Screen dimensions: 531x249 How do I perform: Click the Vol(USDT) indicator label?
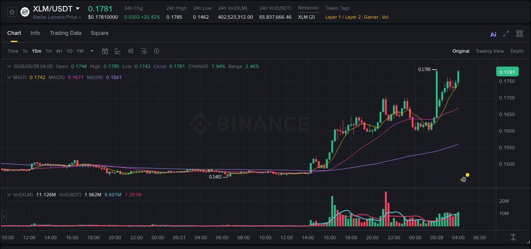click(x=70, y=195)
